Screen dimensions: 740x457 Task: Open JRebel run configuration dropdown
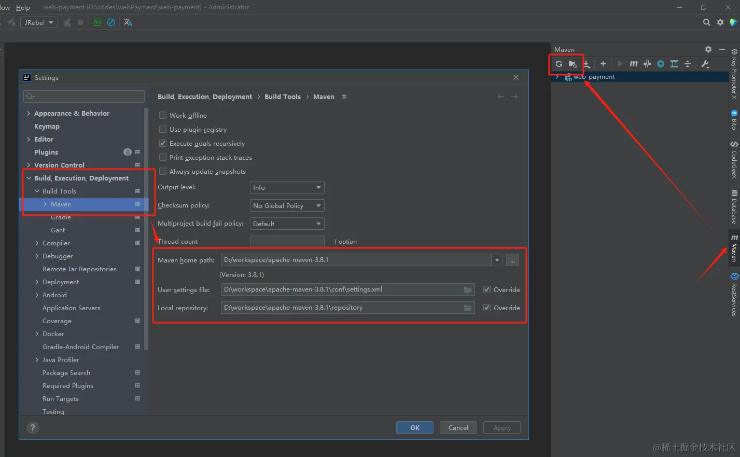pyautogui.click(x=39, y=22)
